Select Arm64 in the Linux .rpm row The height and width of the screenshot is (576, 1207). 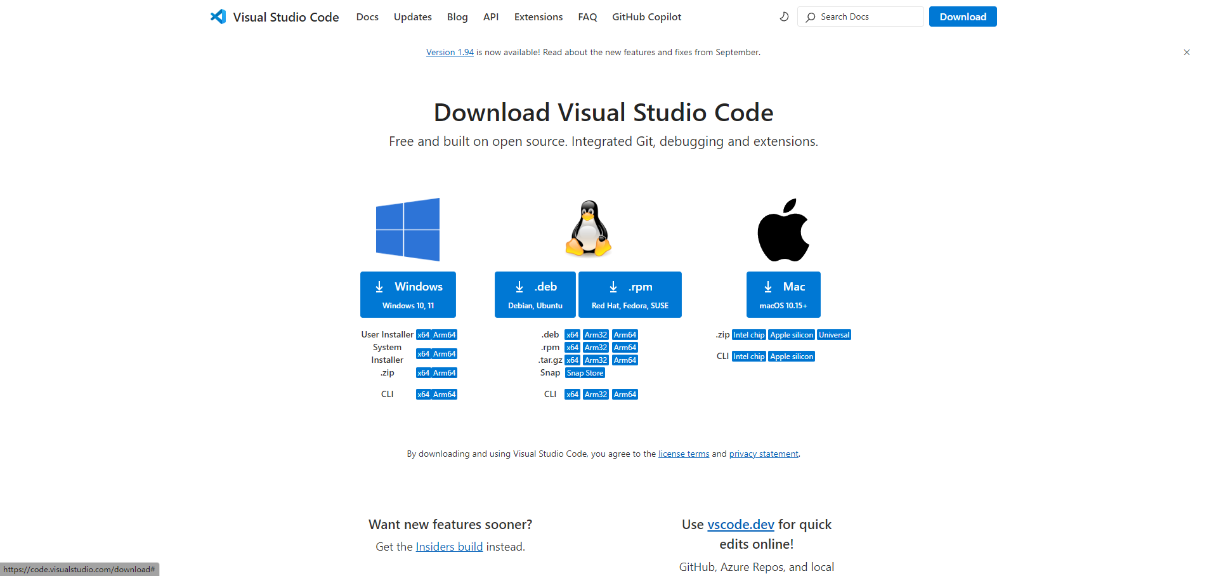[x=625, y=348]
